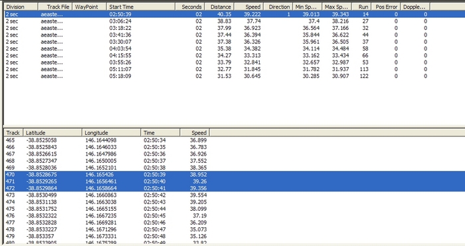The image size is (465, 246).
Task: Click latitude -38.853357
Action: tap(40, 236)
